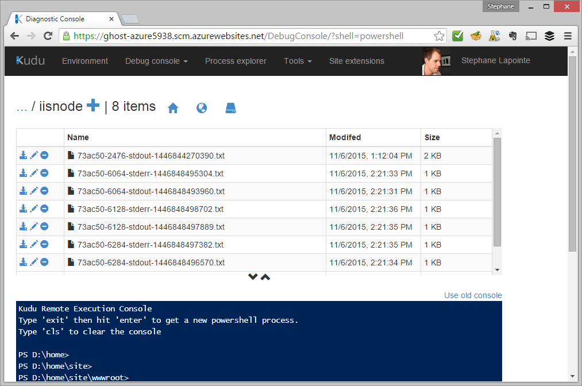The width and height of the screenshot is (582, 386).
Task: Download 73ac50-6284-stdout-1446848496570.txt file
Action: 24,262
